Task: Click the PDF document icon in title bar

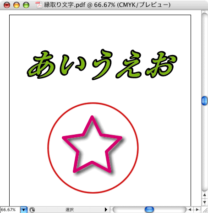Action: [39, 5]
